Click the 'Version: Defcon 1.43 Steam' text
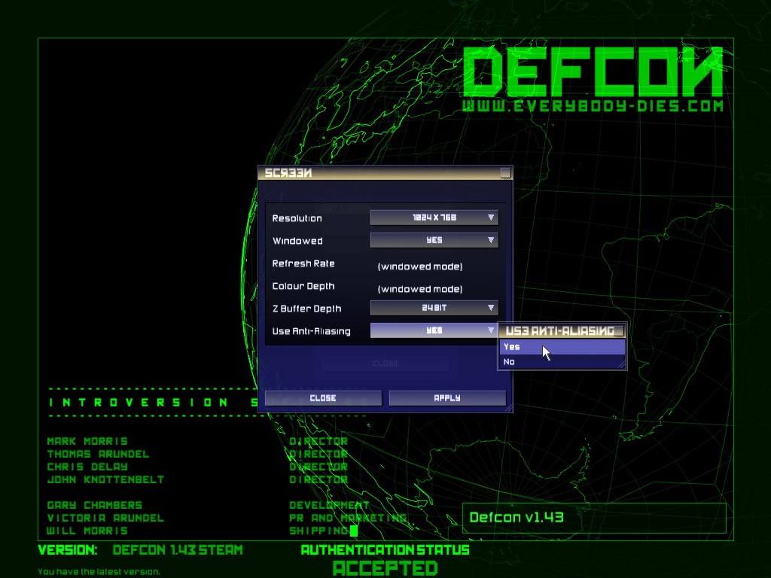The width and height of the screenshot is (771, 578). pos(140,550)
